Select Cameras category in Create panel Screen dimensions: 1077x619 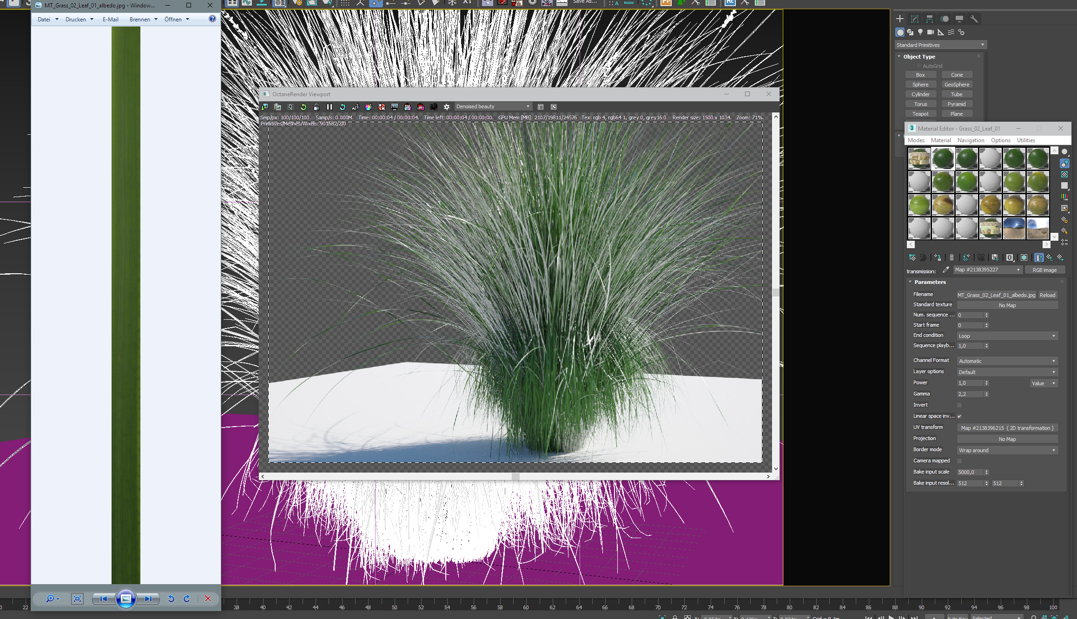[x=930, y=32]
